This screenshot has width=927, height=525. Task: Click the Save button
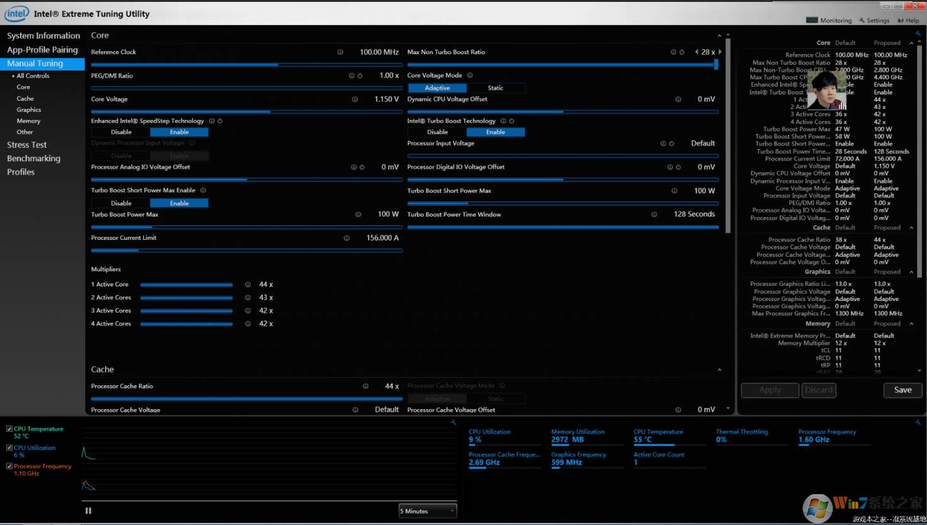[902, 390]
